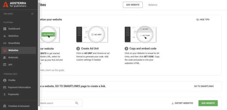
Task: Click the HIDE MENU label
Action: click(x=8, y=14)
